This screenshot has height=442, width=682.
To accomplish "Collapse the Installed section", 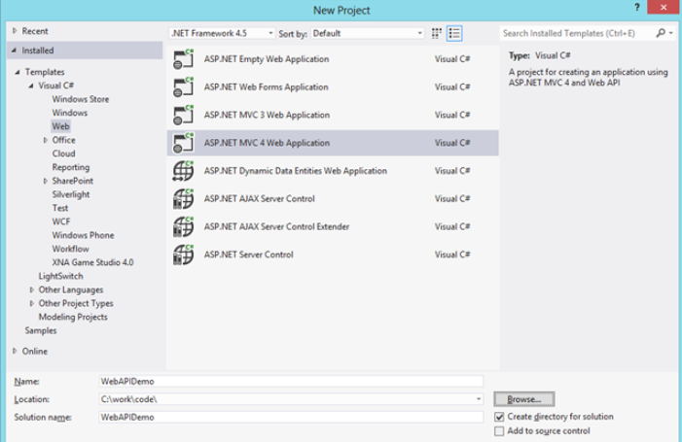I will (x=14, y=51).
